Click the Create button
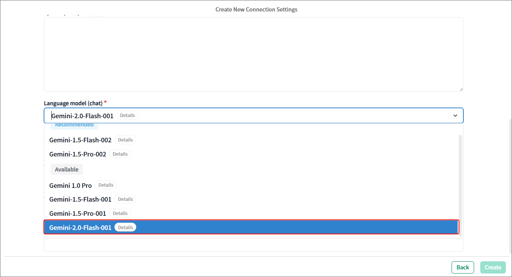The image size is (512, 277). click(493, 267)
